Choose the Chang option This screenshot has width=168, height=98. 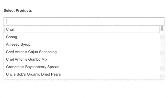tap(82, 37)
